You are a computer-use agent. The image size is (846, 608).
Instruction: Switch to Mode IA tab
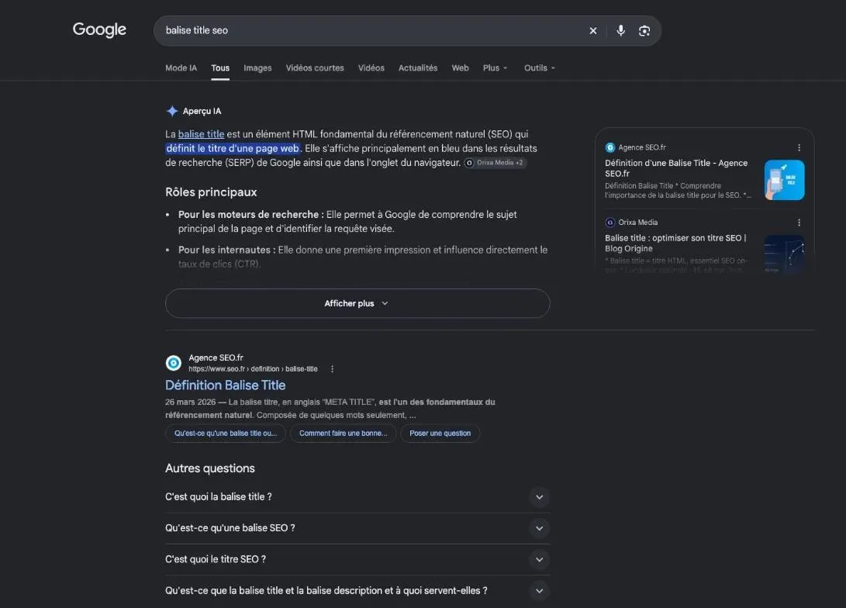[181, 68]
